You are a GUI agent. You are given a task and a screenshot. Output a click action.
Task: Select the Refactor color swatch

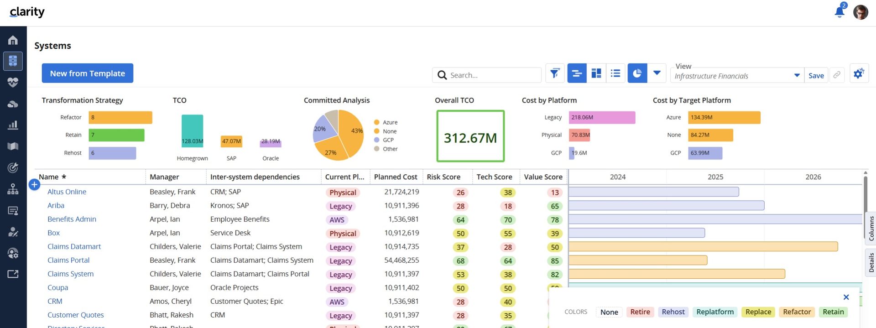[x=797, y=312]
